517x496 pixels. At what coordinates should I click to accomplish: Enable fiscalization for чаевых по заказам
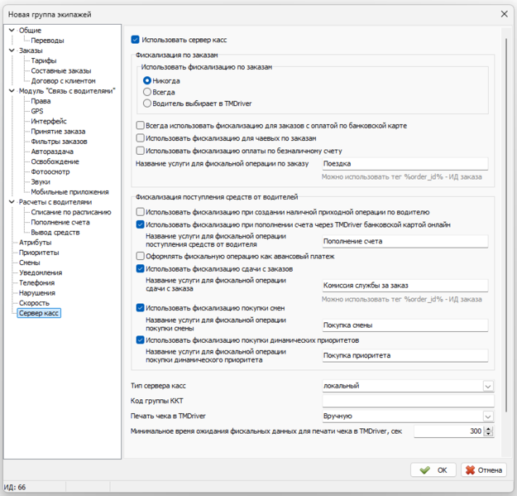pos(140,138)
